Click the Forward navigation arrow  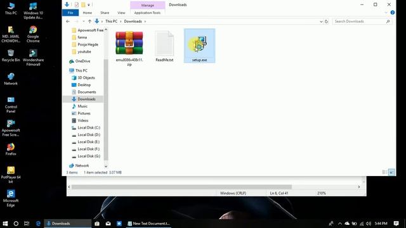tap(76, 22)
